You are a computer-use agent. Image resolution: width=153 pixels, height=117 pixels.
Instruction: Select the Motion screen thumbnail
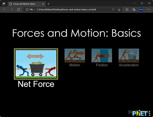[x=75, y=56]
